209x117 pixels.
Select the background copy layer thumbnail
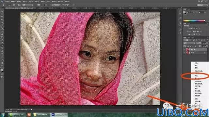click(x=188, y=49)
